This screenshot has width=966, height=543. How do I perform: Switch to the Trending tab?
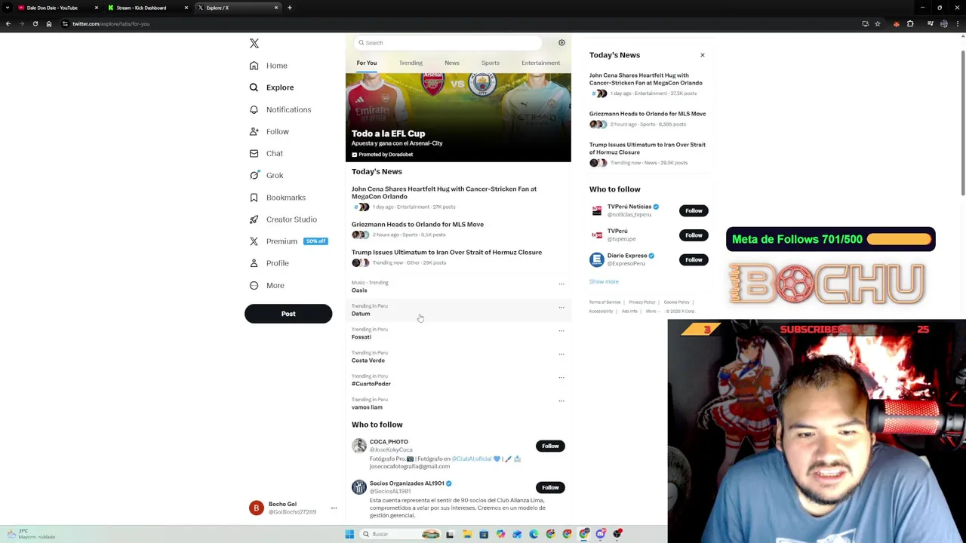point(411,63)
